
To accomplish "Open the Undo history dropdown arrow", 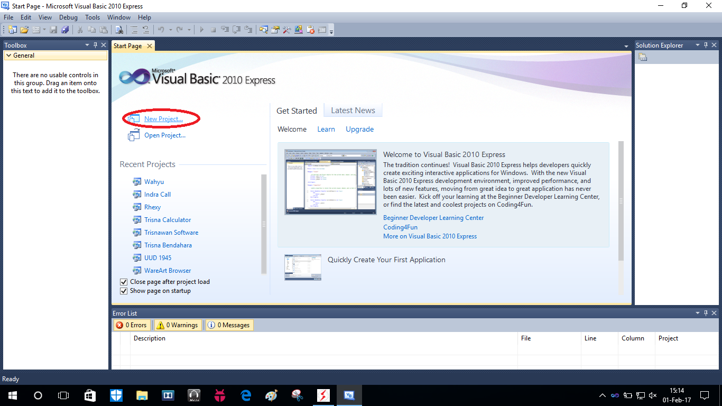I will [x=170, y=30].
